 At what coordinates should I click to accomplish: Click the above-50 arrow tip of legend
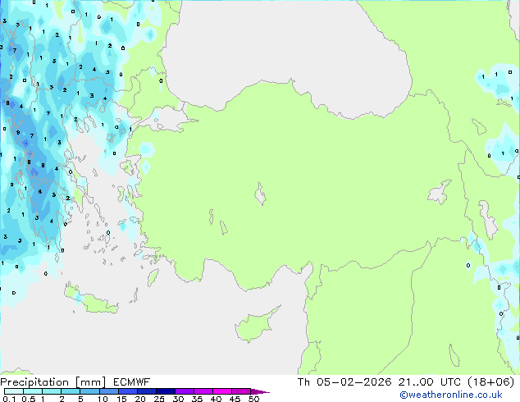(260, 391)
